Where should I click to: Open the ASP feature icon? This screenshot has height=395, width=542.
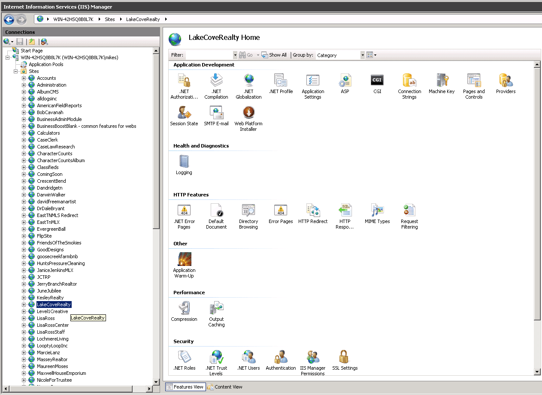click(345, 84)
